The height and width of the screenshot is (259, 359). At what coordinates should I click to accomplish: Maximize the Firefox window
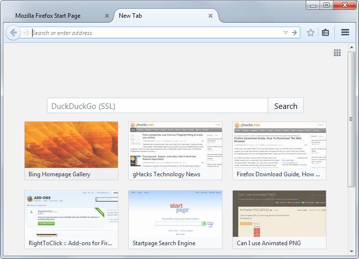326,5
